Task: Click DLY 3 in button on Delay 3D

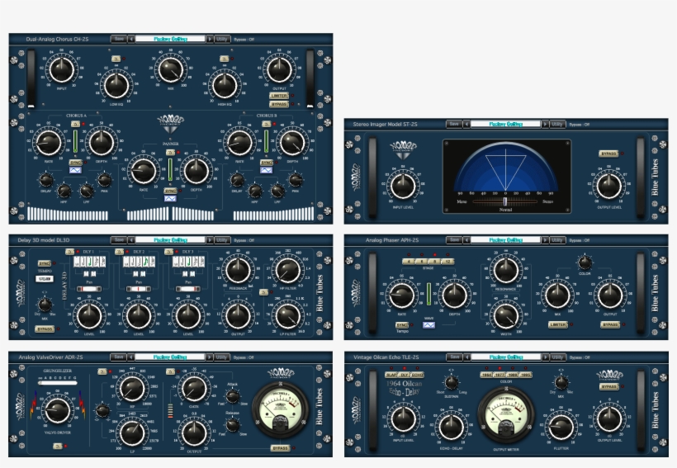Action: coord(168,251)
